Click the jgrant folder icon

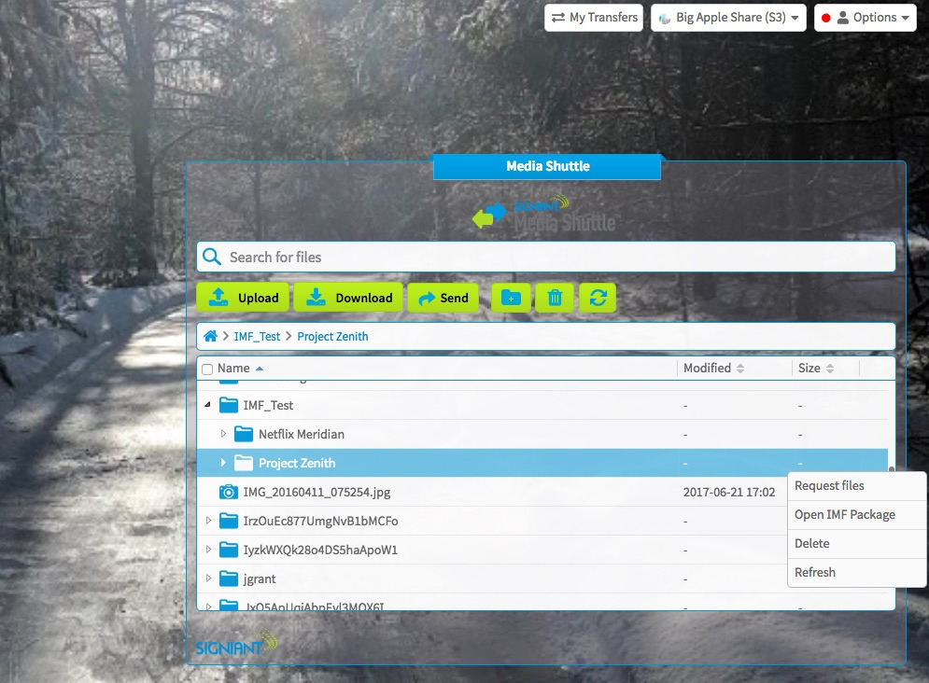click(x=229, y=578)
